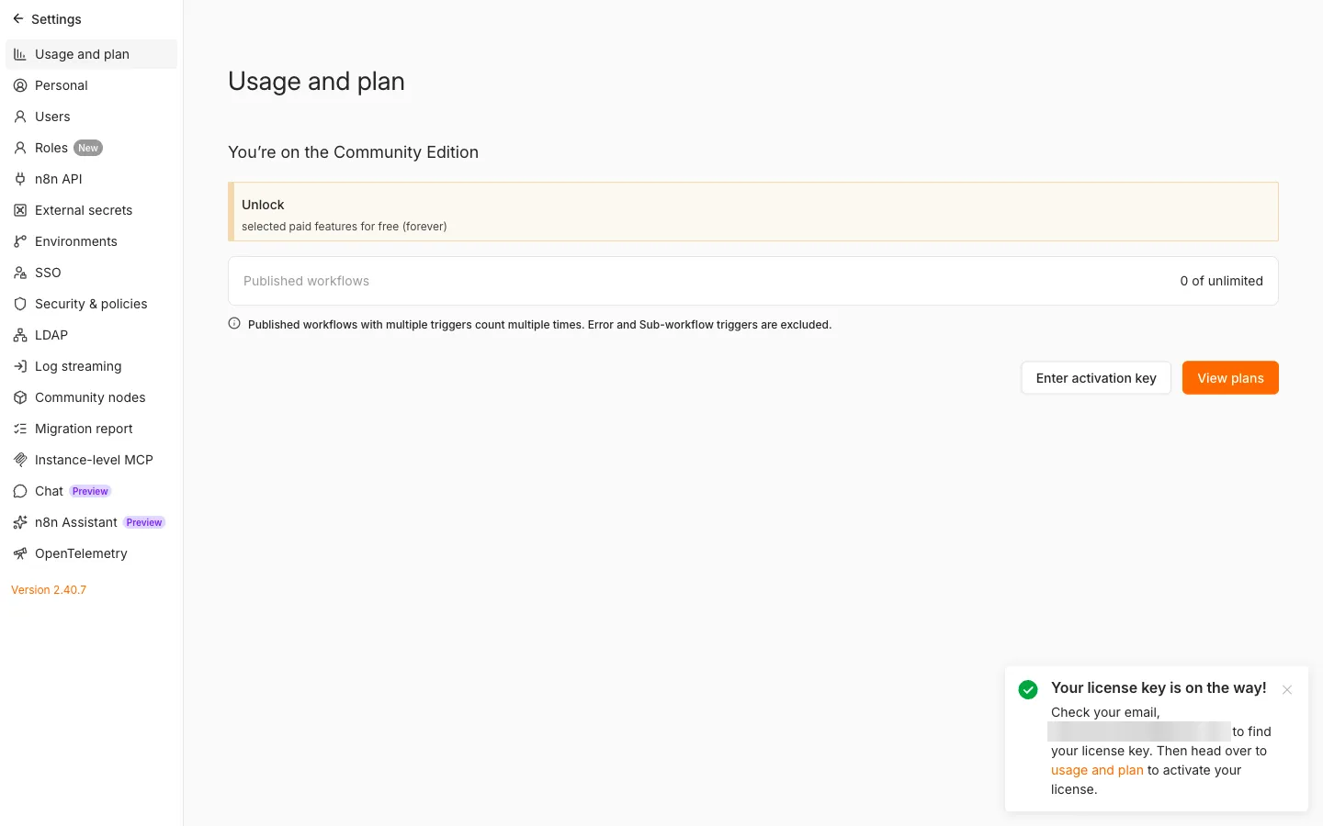
Task: Click the Preview badge beside n8n Assistant
Action: [x=144, y=522]
